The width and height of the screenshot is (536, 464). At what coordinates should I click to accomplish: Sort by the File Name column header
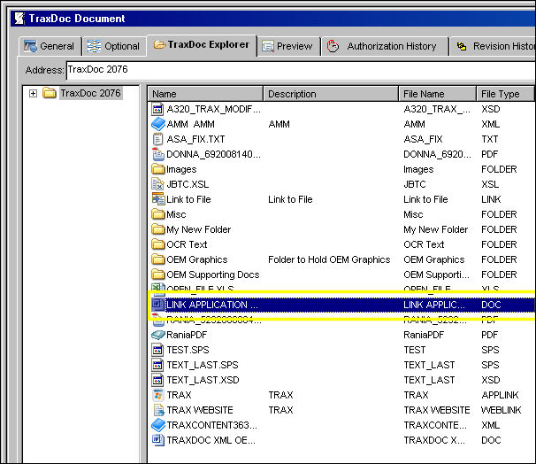pyautogui.click(x=438, y=94)
